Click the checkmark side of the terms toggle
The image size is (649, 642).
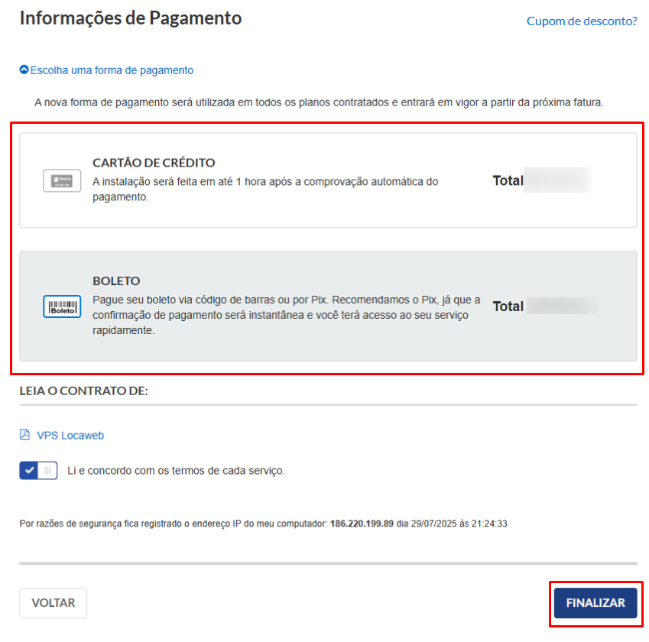coord(29,470)
